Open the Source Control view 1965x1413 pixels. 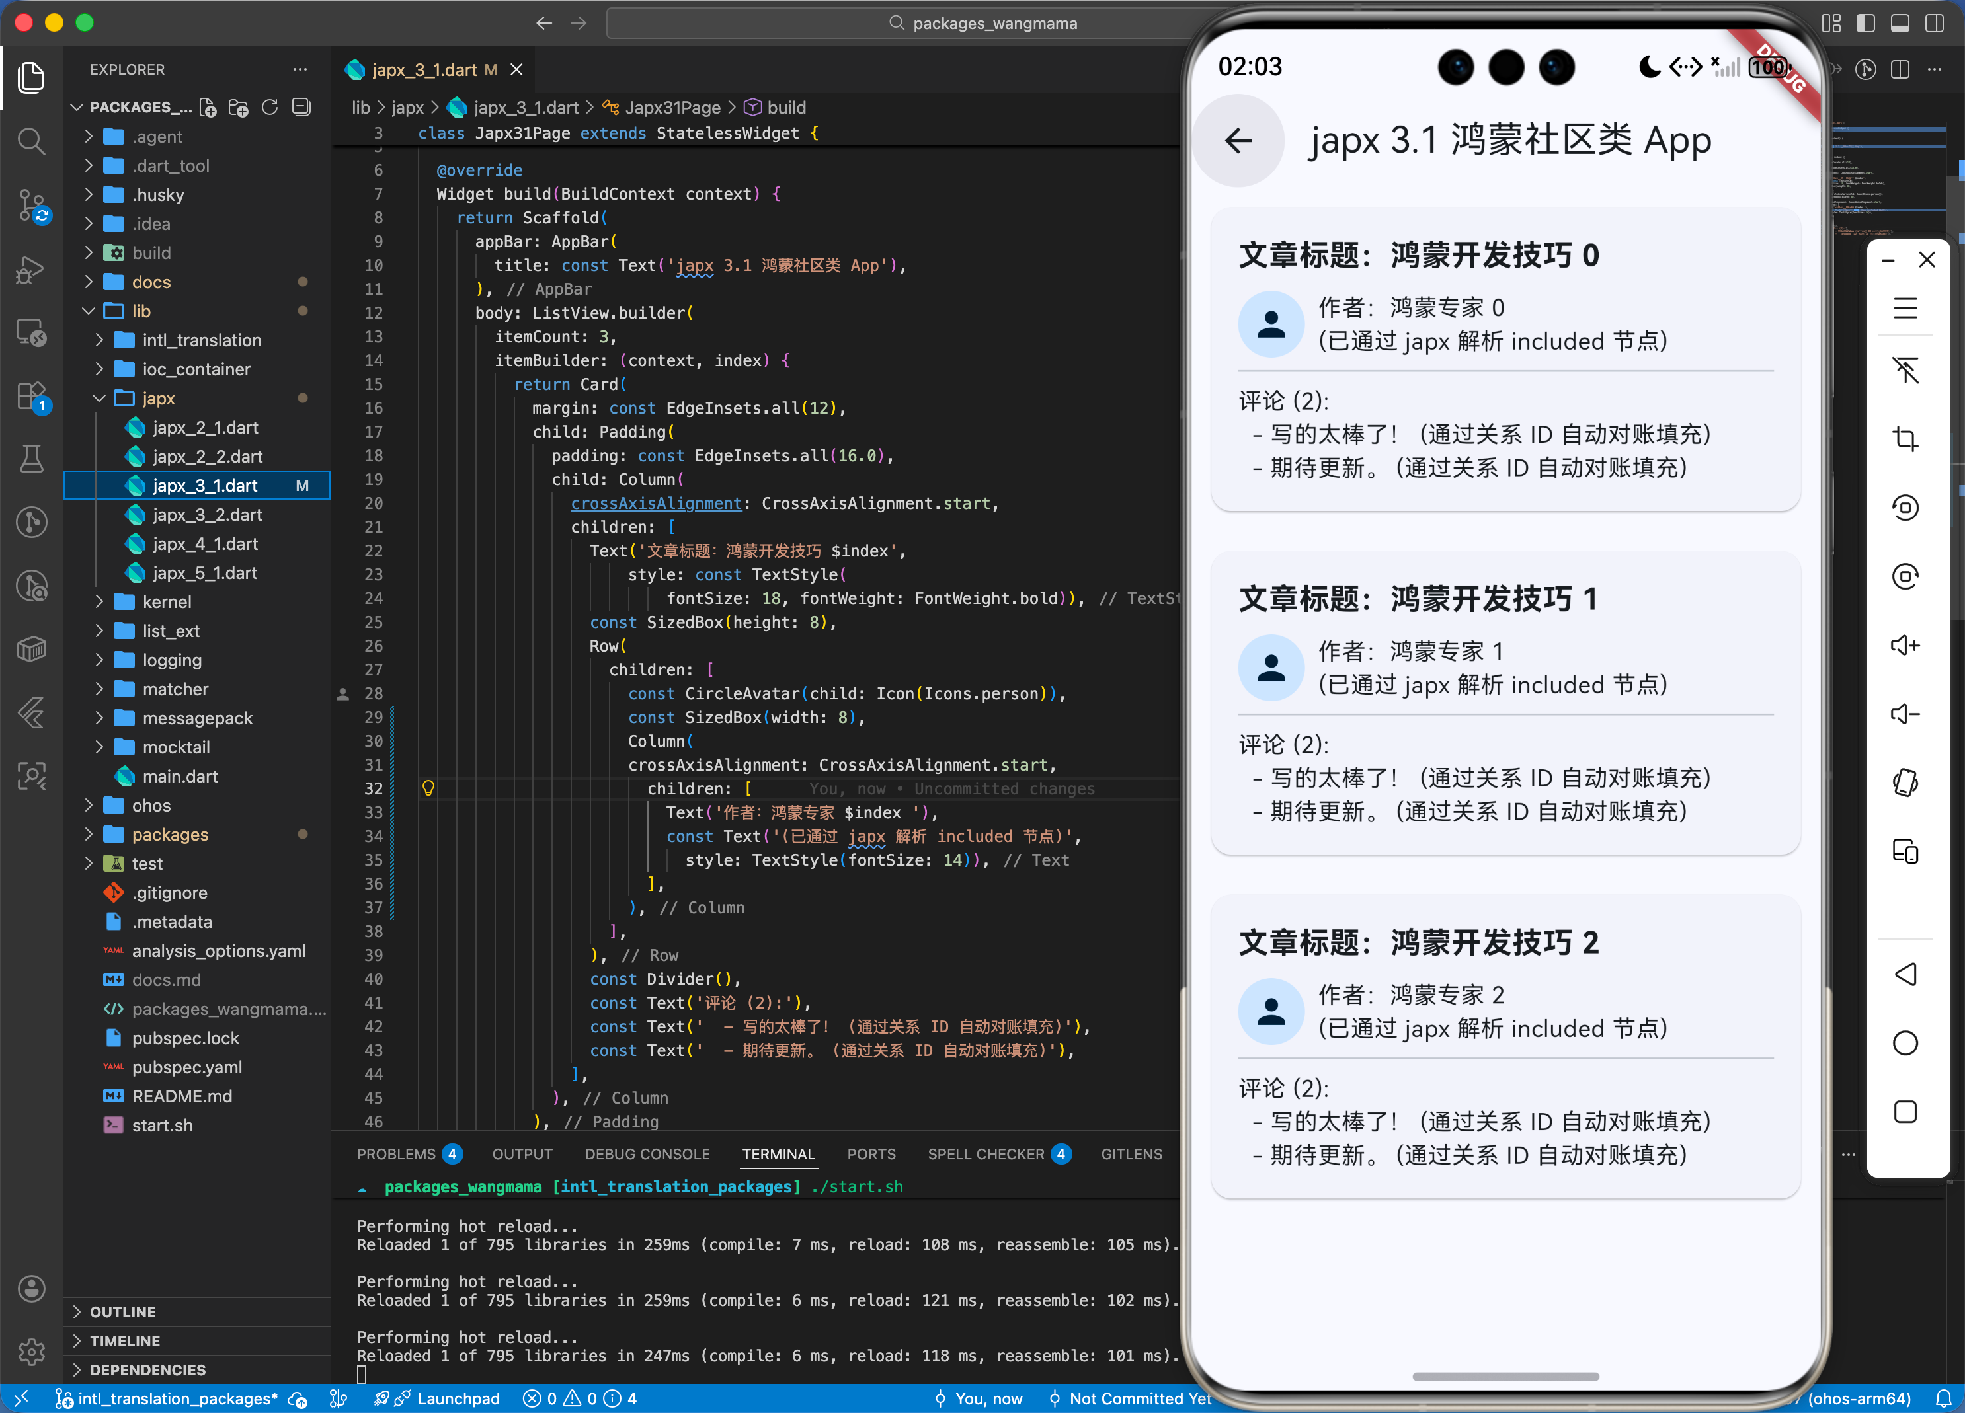tap(31, 205)
